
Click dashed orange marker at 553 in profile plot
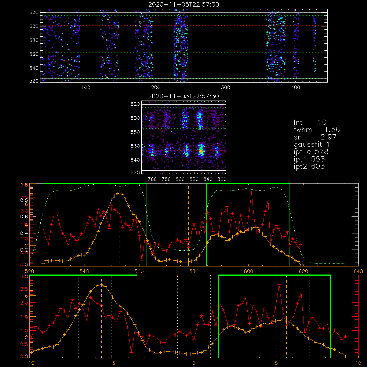tap(120, 225)
